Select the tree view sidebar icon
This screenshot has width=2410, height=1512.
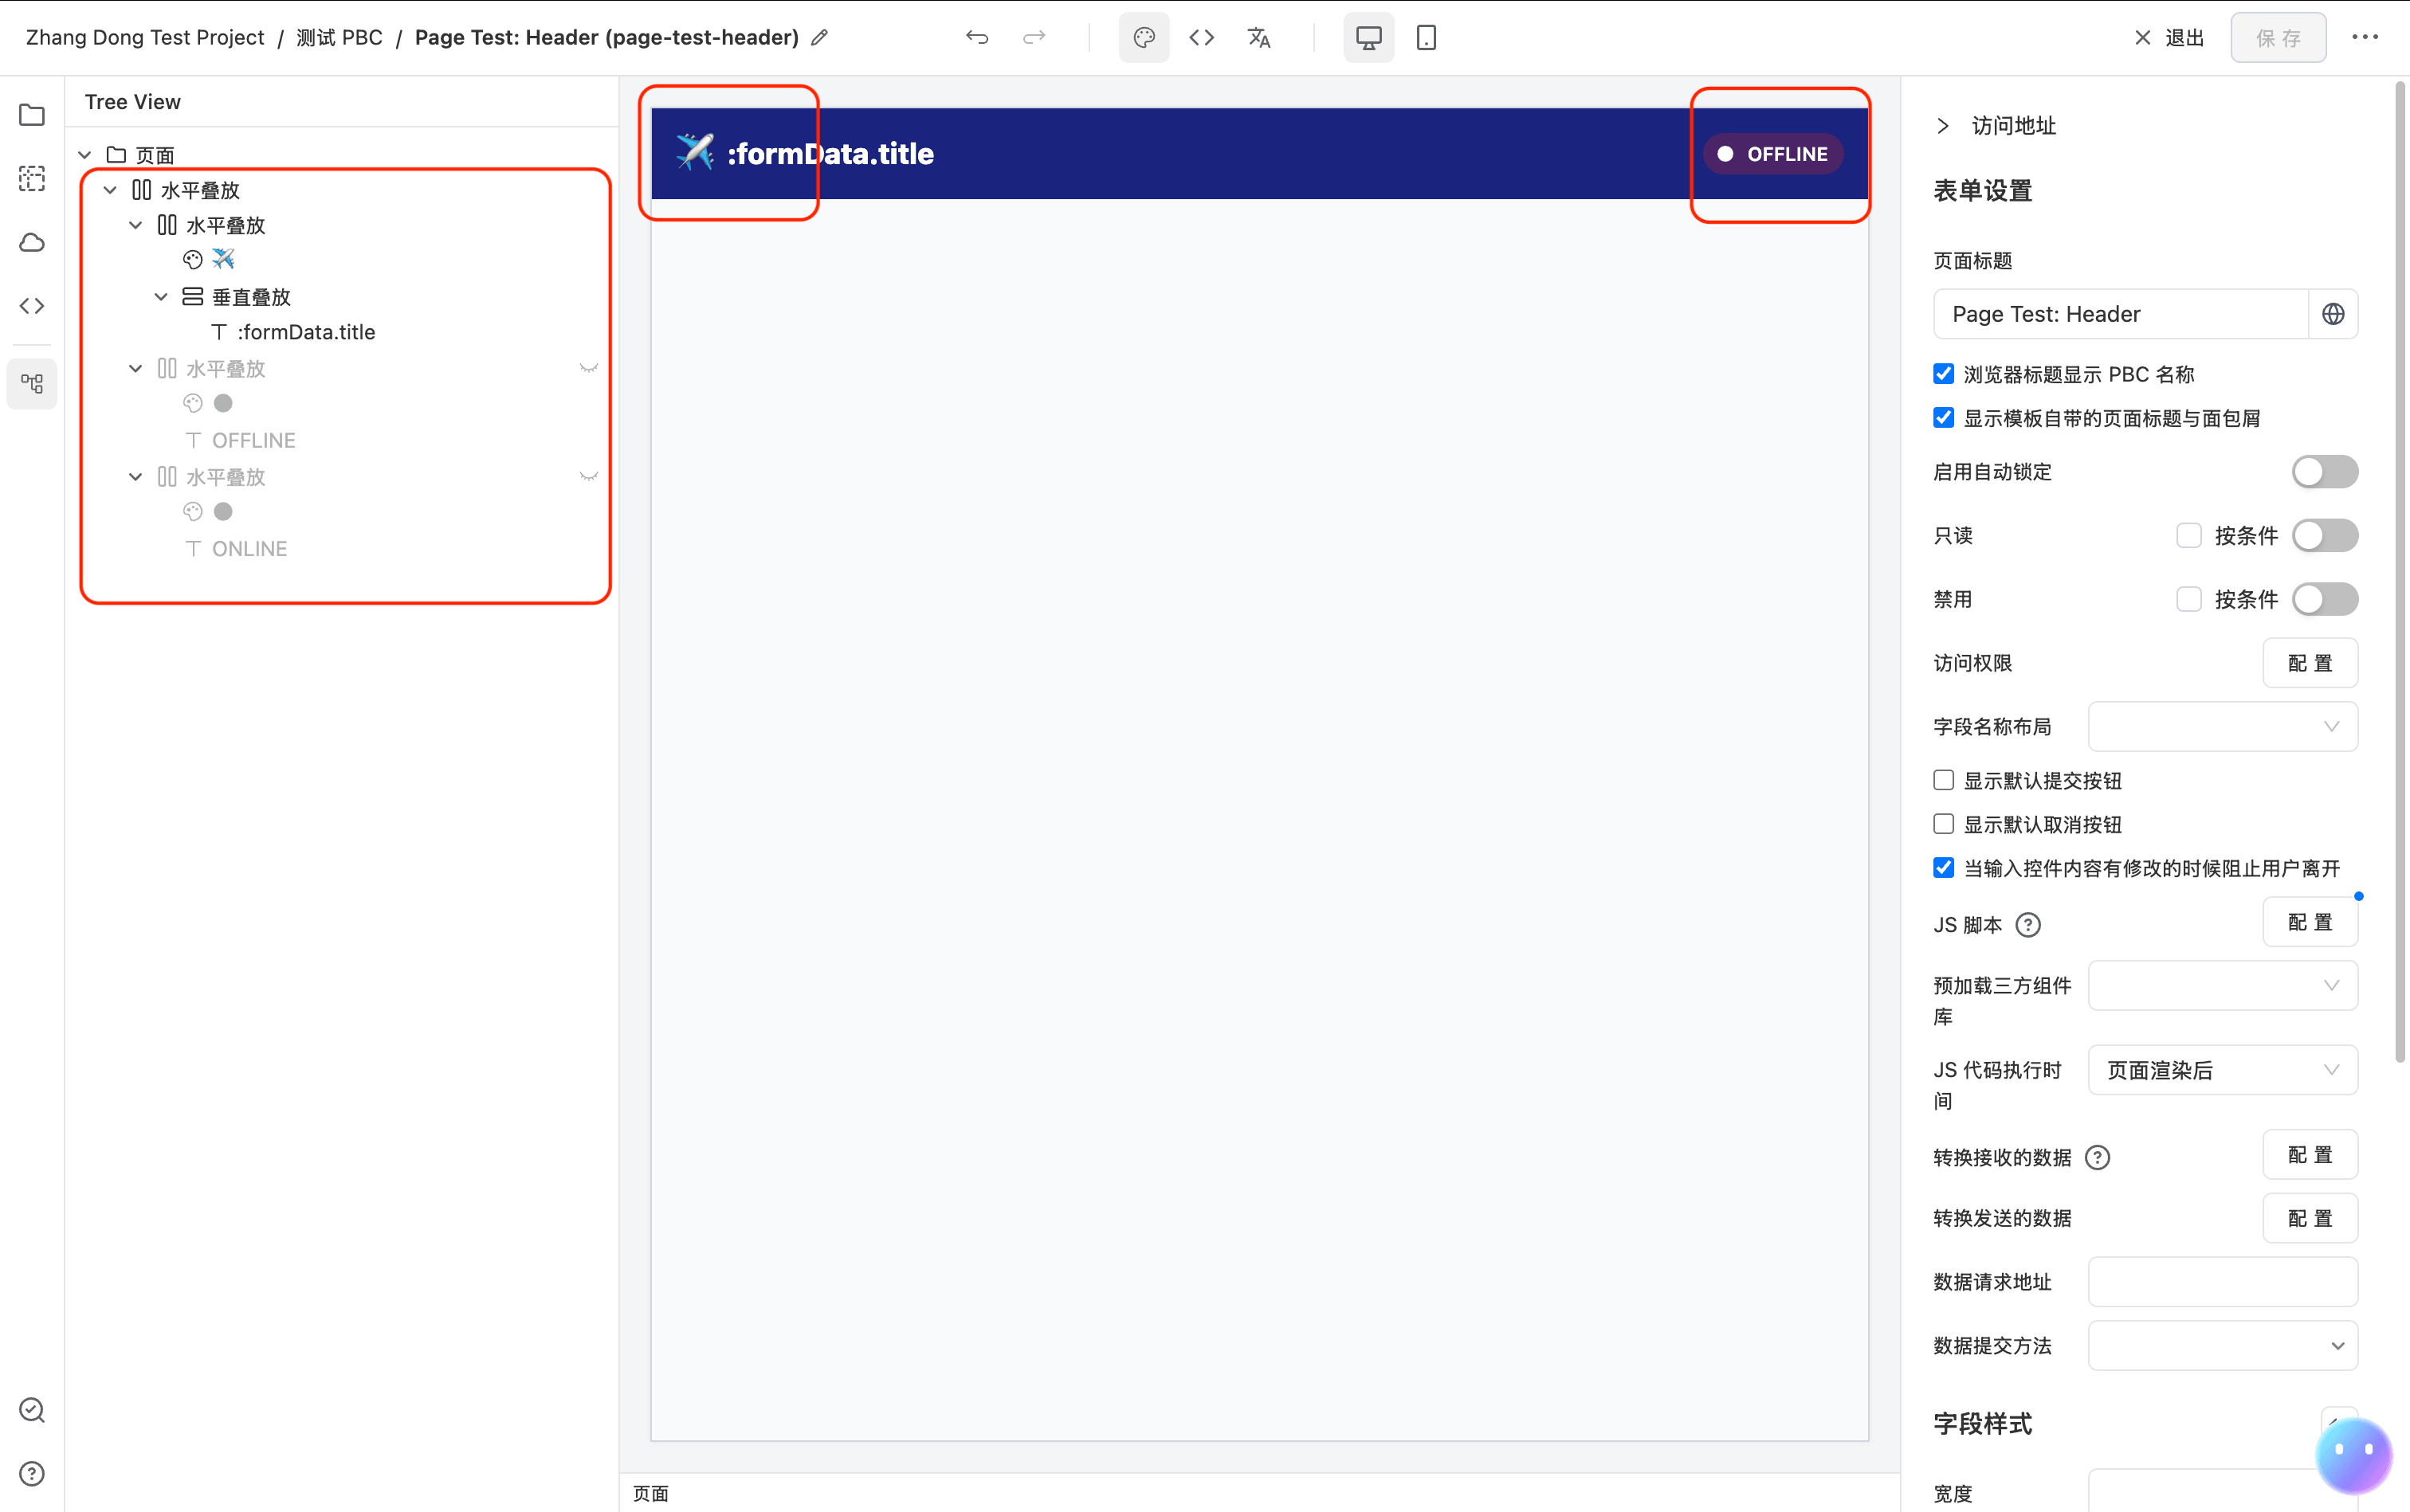pyautogui.click(x=32, y=384)
